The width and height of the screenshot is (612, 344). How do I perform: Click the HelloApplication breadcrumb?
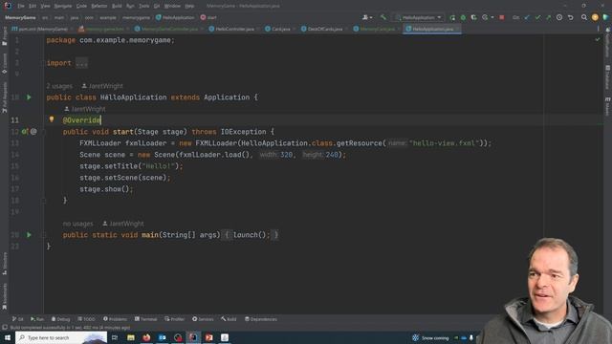click(x=175, y=17)
